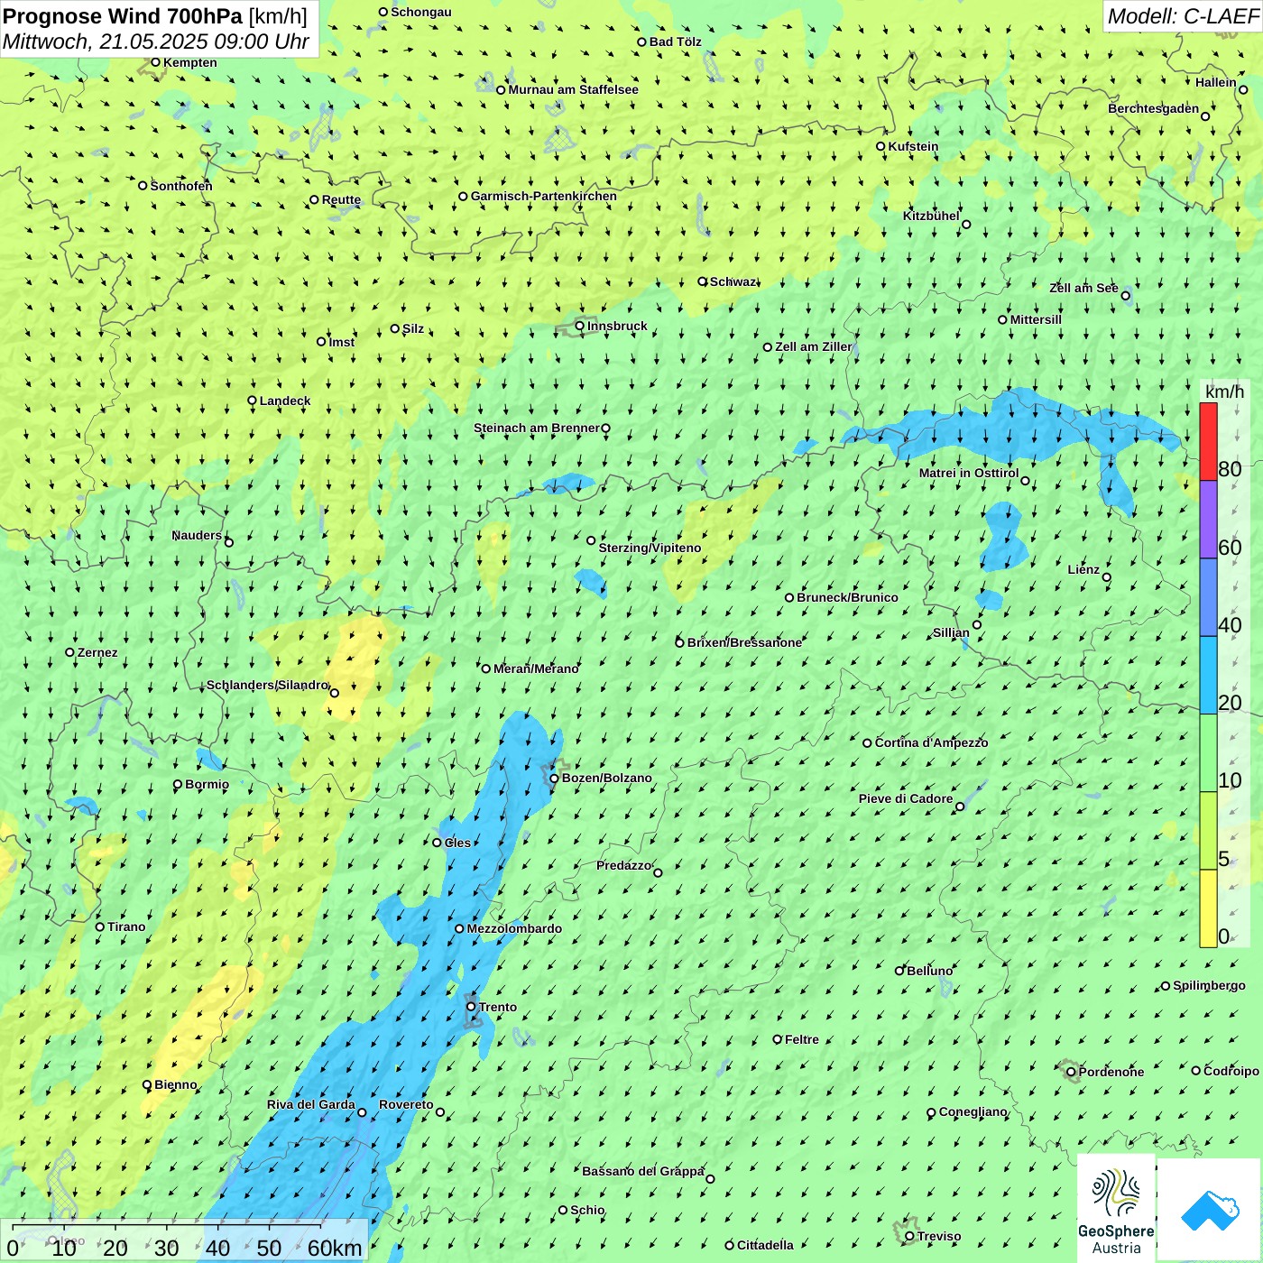Click the Zernez city label
The width and height of the screenshot is (1263, 1263).
tap(97, 652)
